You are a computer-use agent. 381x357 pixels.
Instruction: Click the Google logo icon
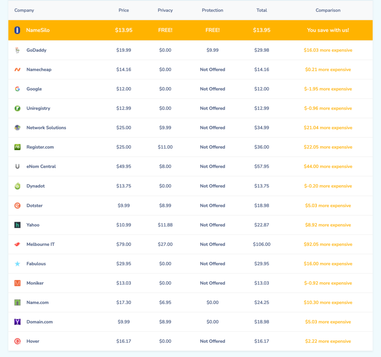coord(17,89)
